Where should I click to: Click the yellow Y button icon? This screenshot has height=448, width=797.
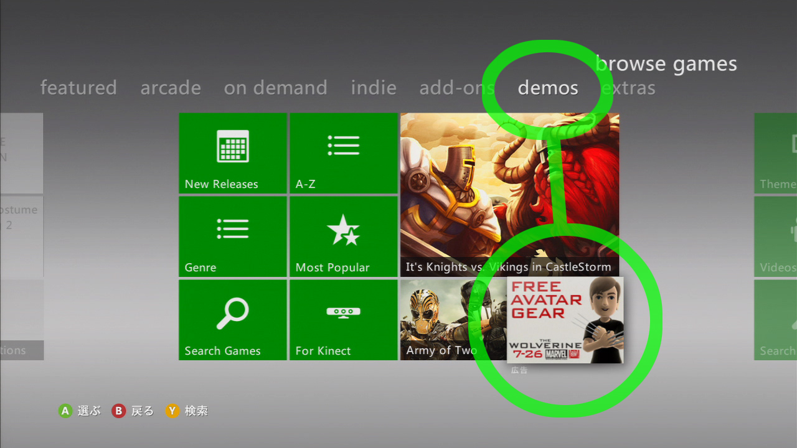pyautogui.click(x=172, y=411)
